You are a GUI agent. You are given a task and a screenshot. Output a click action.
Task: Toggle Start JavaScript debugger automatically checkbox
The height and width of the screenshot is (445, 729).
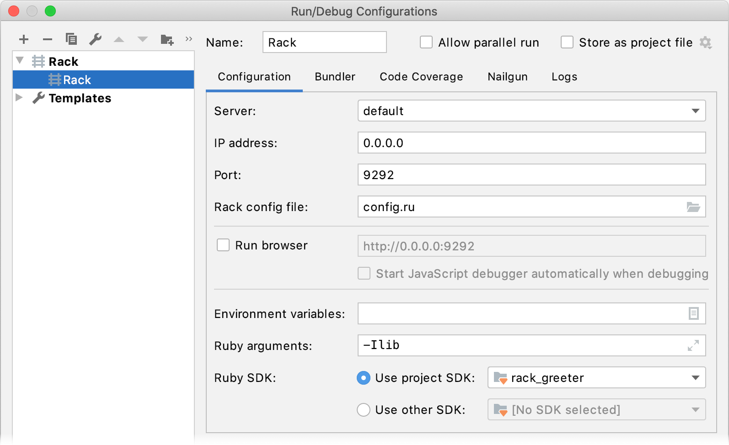click(x=364, y=273)
